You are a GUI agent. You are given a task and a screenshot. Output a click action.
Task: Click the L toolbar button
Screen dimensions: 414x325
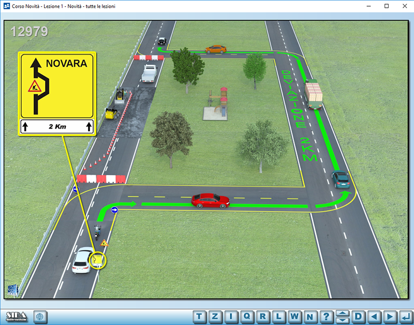pos(279,316)
